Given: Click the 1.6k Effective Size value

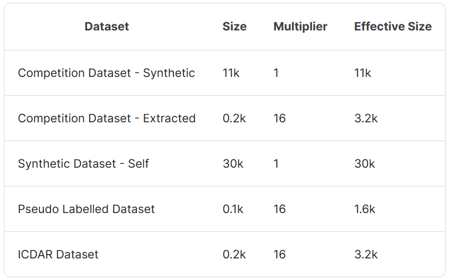Looking at the screenshot, I should pos(365,209).
